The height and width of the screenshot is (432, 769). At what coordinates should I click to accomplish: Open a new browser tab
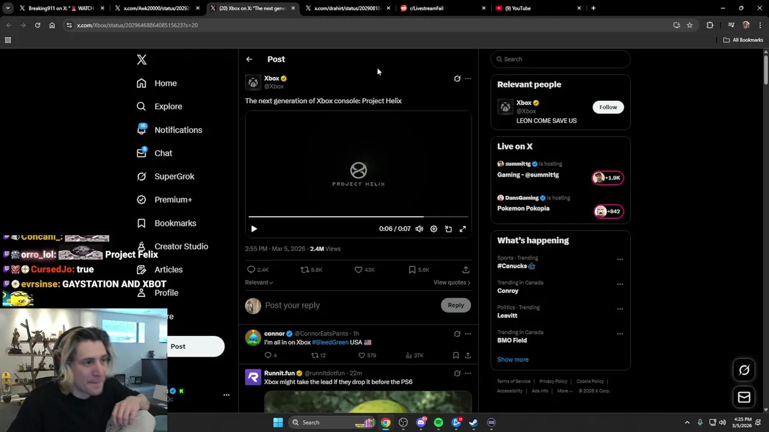pyautogui.click(x=593, y=8)
